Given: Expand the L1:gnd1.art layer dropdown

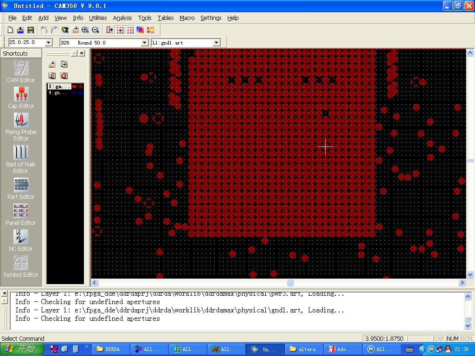Looking at the screenshot, I should click(216, 43).
